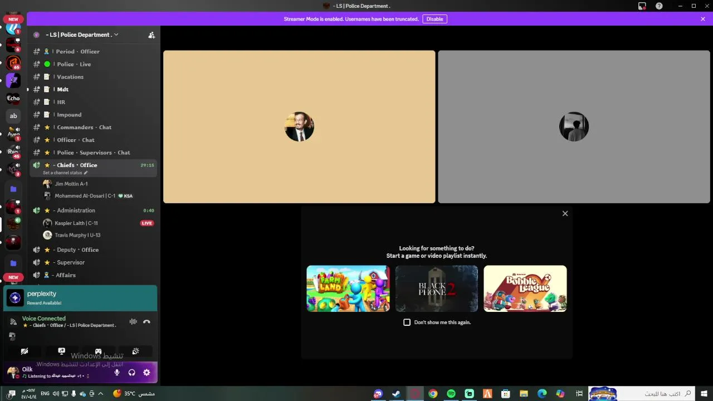Focus the left video tile with suited avatar
713x401 pixels.
click(x=299, y=127)
